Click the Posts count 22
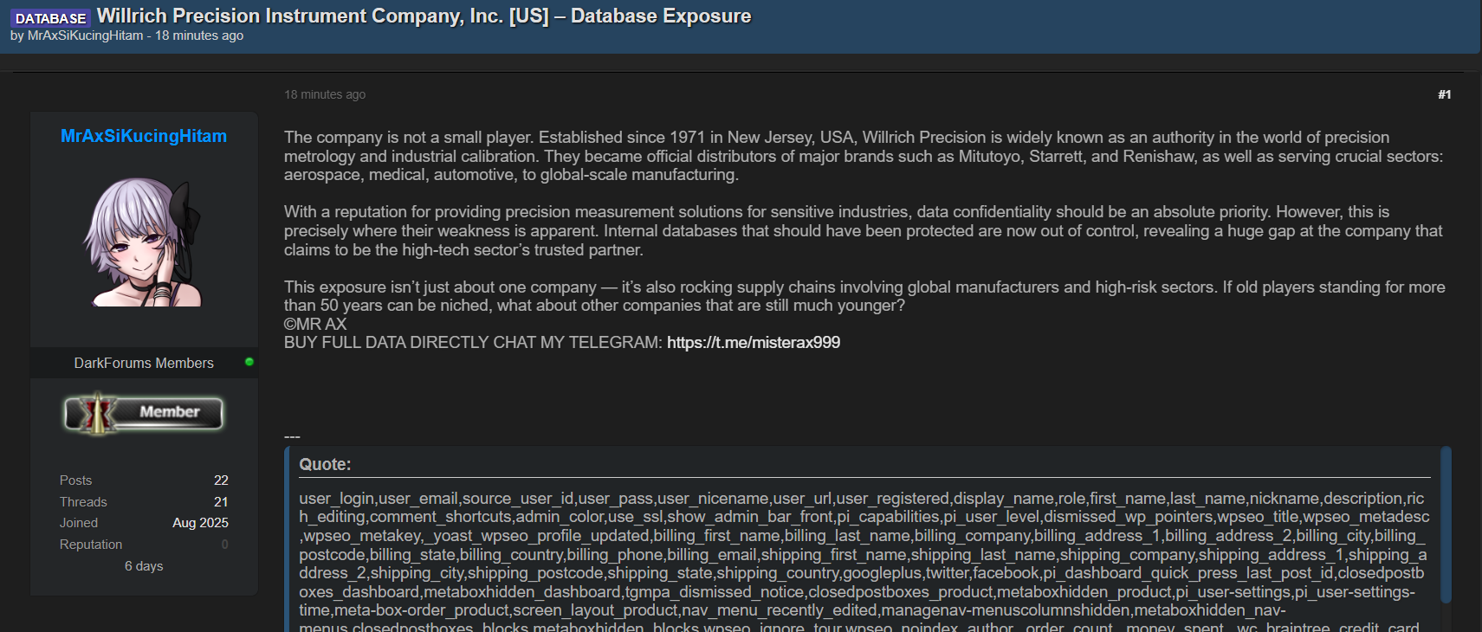The height and width of the screenshot is (632, 1482). coord(221,480)
